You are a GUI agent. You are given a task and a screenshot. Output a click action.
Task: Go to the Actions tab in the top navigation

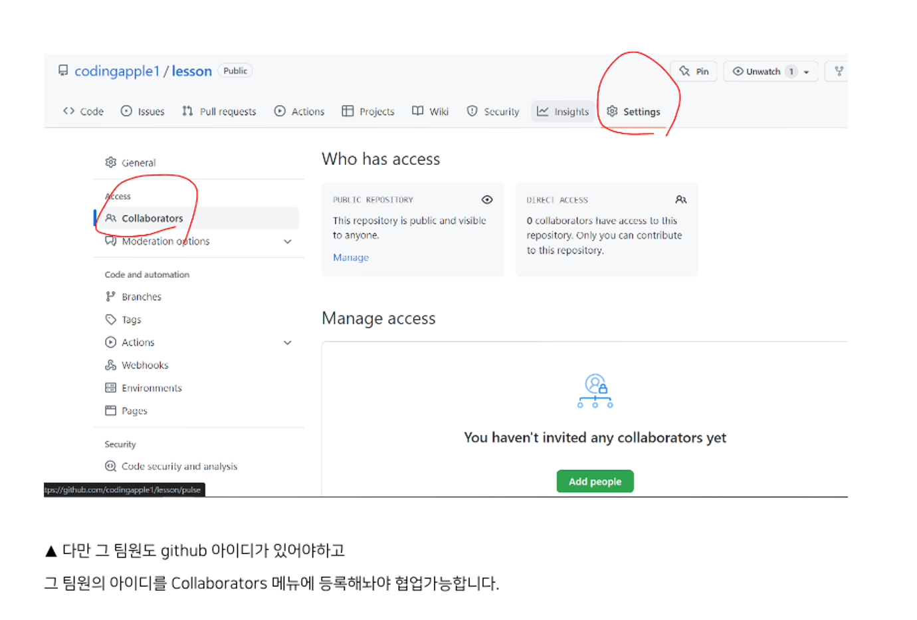coord(299,112)
